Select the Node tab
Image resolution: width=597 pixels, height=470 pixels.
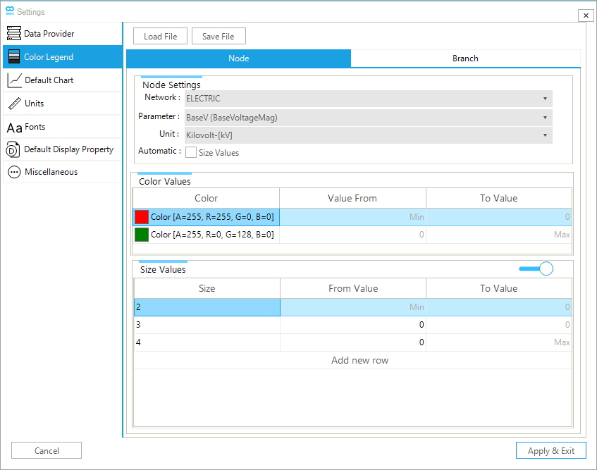point(238,58)
